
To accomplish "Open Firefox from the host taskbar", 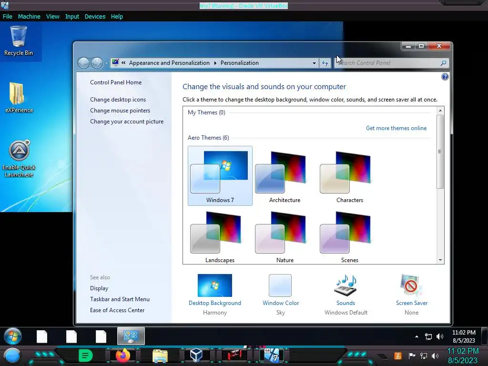I will [x=123, y=356].
